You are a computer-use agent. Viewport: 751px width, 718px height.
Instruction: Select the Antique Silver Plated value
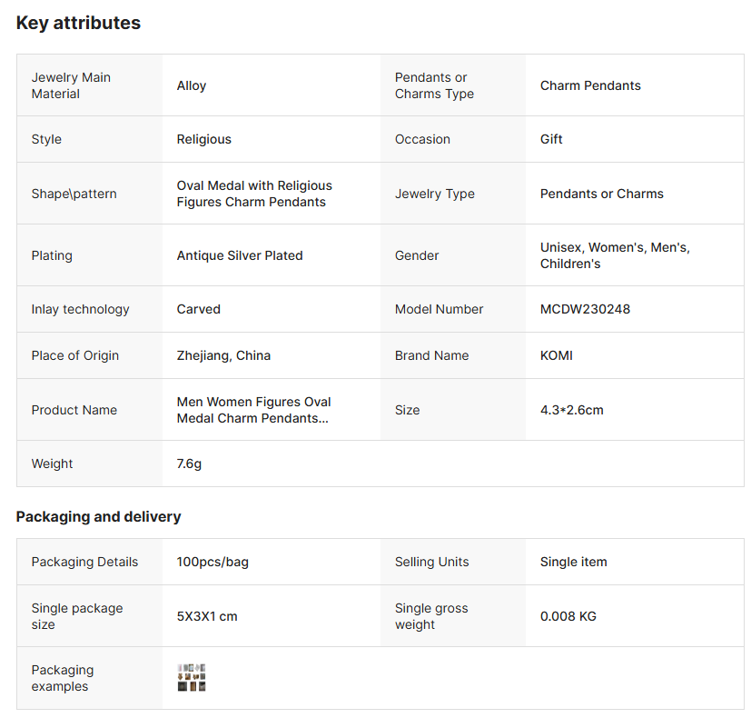click(240, 255)
